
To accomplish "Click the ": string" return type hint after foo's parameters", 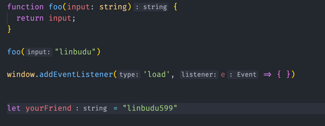I will click(x=152, y=7).
